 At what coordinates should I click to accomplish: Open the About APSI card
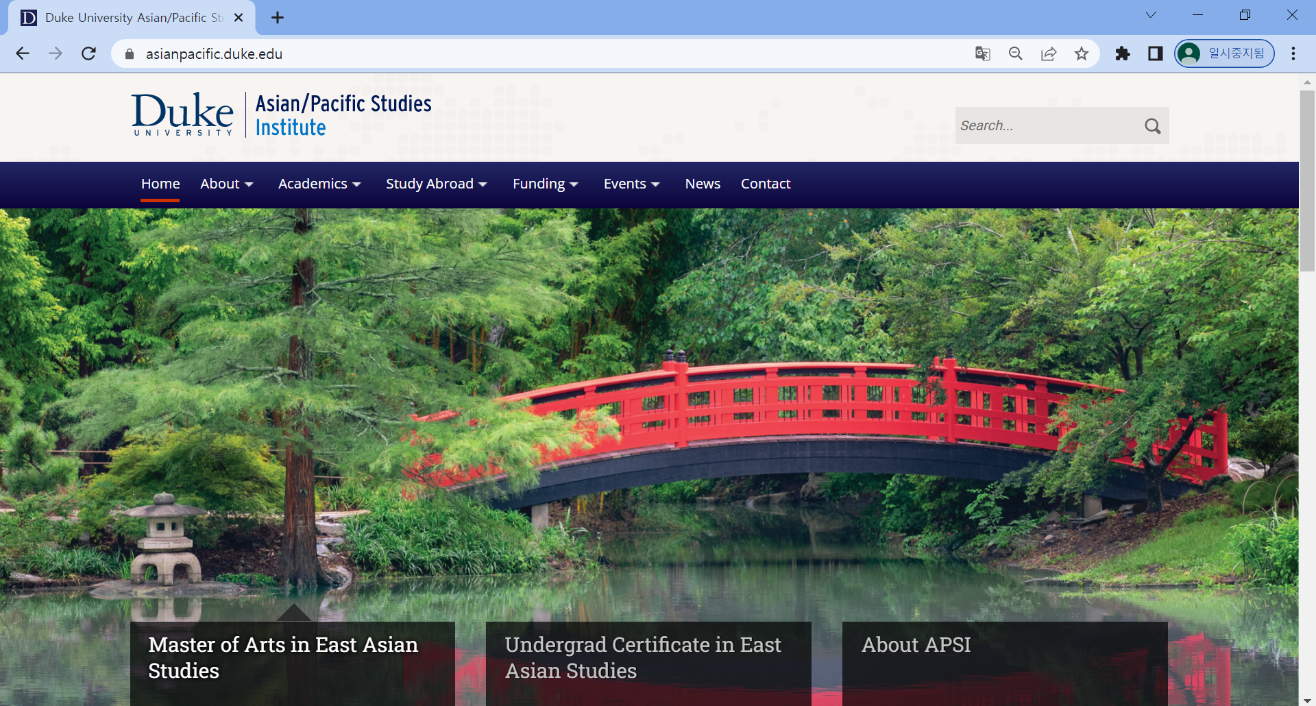1005,663
